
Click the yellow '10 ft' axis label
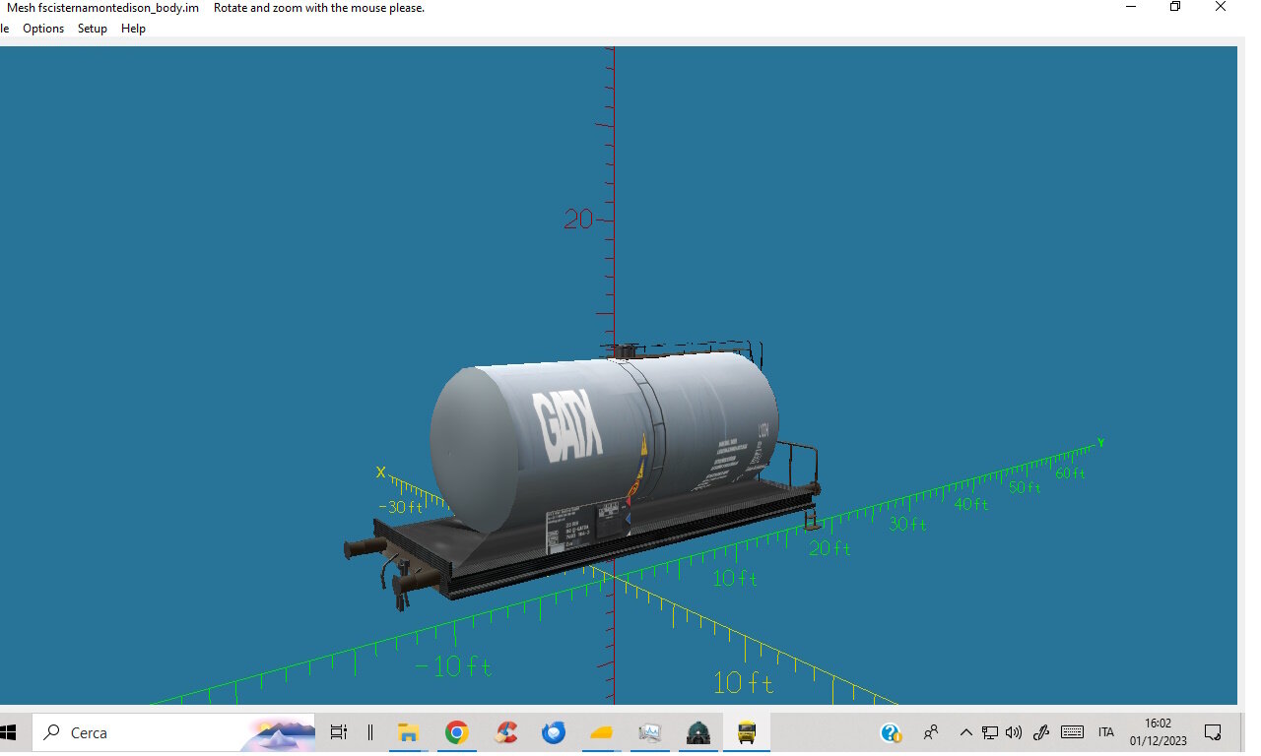[744, 682]
